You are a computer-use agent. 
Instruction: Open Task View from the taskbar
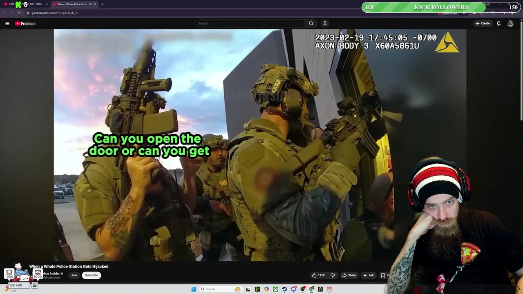click(x=248, y=289)
